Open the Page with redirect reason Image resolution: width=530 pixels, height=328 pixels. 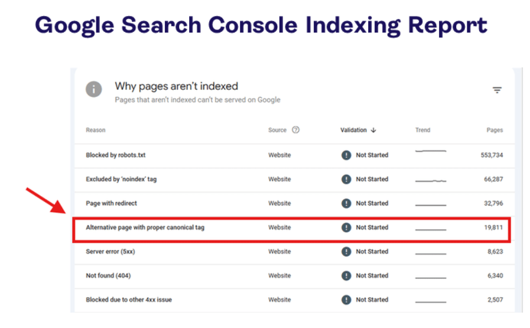point(111,203)
